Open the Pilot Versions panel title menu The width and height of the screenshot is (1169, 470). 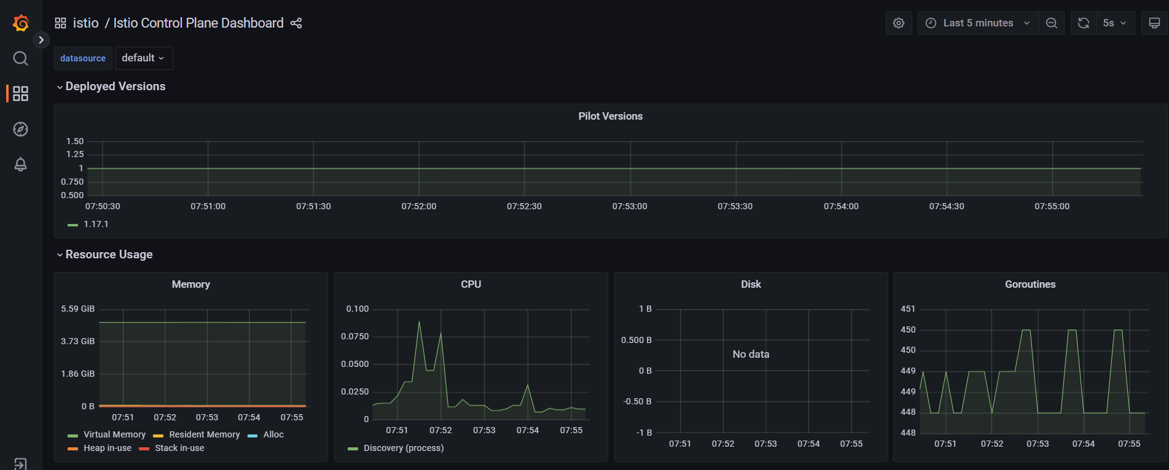610,116
